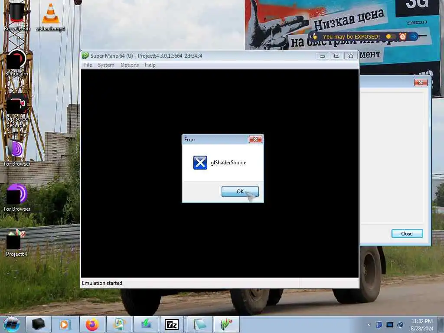The width and height of the screenshot is (444, 333).
Task: Open Firefox from the taskbar
Action: [92, 324]
